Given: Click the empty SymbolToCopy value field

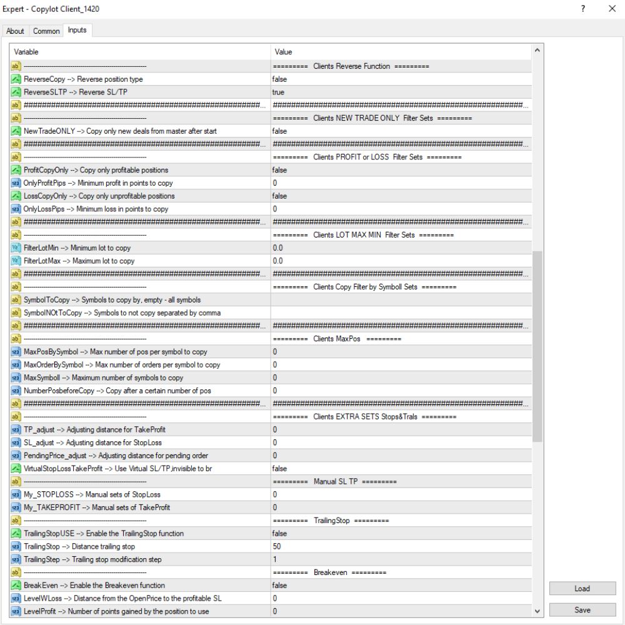Looking at the screenshot, I should [x=401, y=300].
